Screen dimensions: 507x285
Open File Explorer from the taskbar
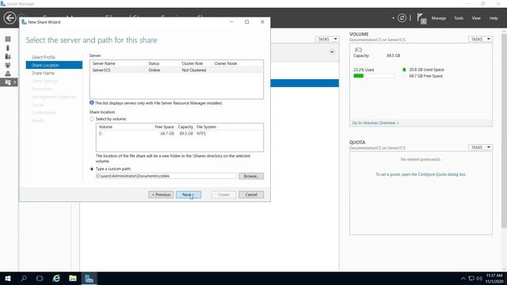[73, 278]
